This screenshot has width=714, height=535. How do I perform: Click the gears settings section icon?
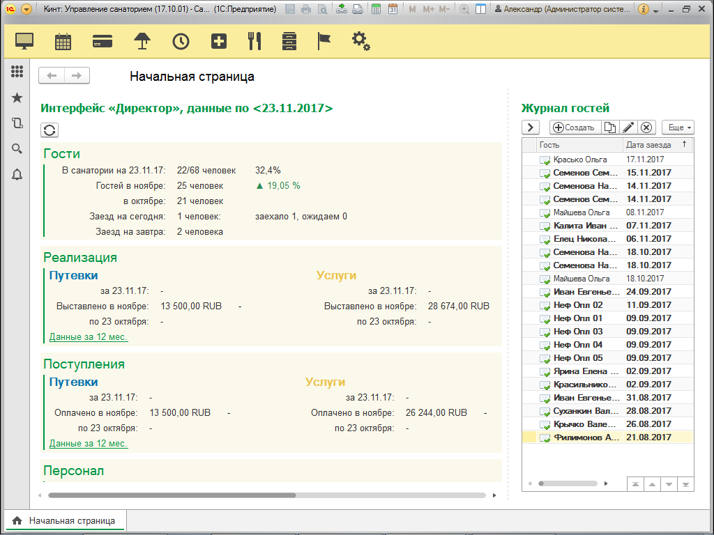pos(360,41)
